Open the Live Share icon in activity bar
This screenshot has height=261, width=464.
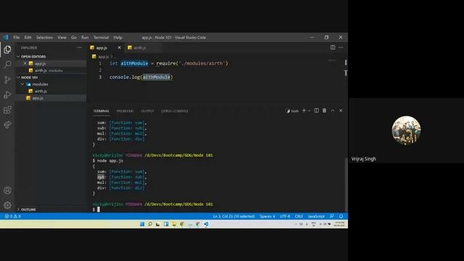click(7, 125)
